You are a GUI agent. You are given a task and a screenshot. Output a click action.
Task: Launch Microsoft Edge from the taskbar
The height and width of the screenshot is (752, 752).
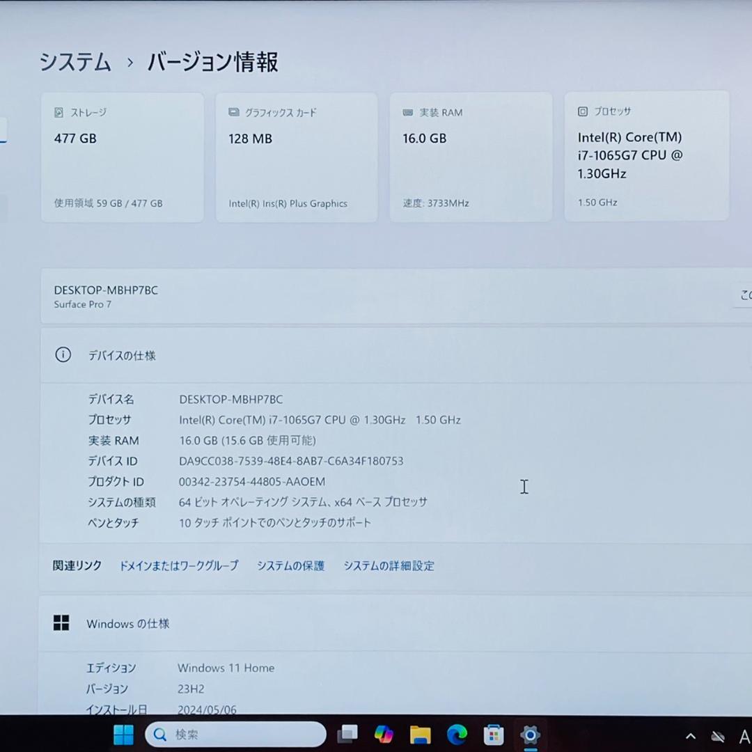(x=457, y=734)
